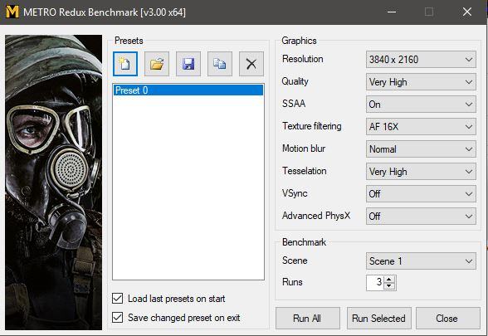
Task: Increase Runs with the up spinner arrow
Action: 389,279
